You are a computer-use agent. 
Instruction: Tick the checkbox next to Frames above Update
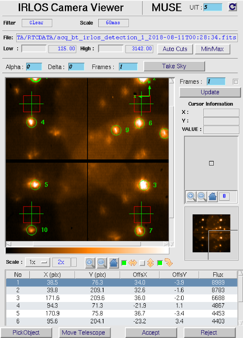235,82
